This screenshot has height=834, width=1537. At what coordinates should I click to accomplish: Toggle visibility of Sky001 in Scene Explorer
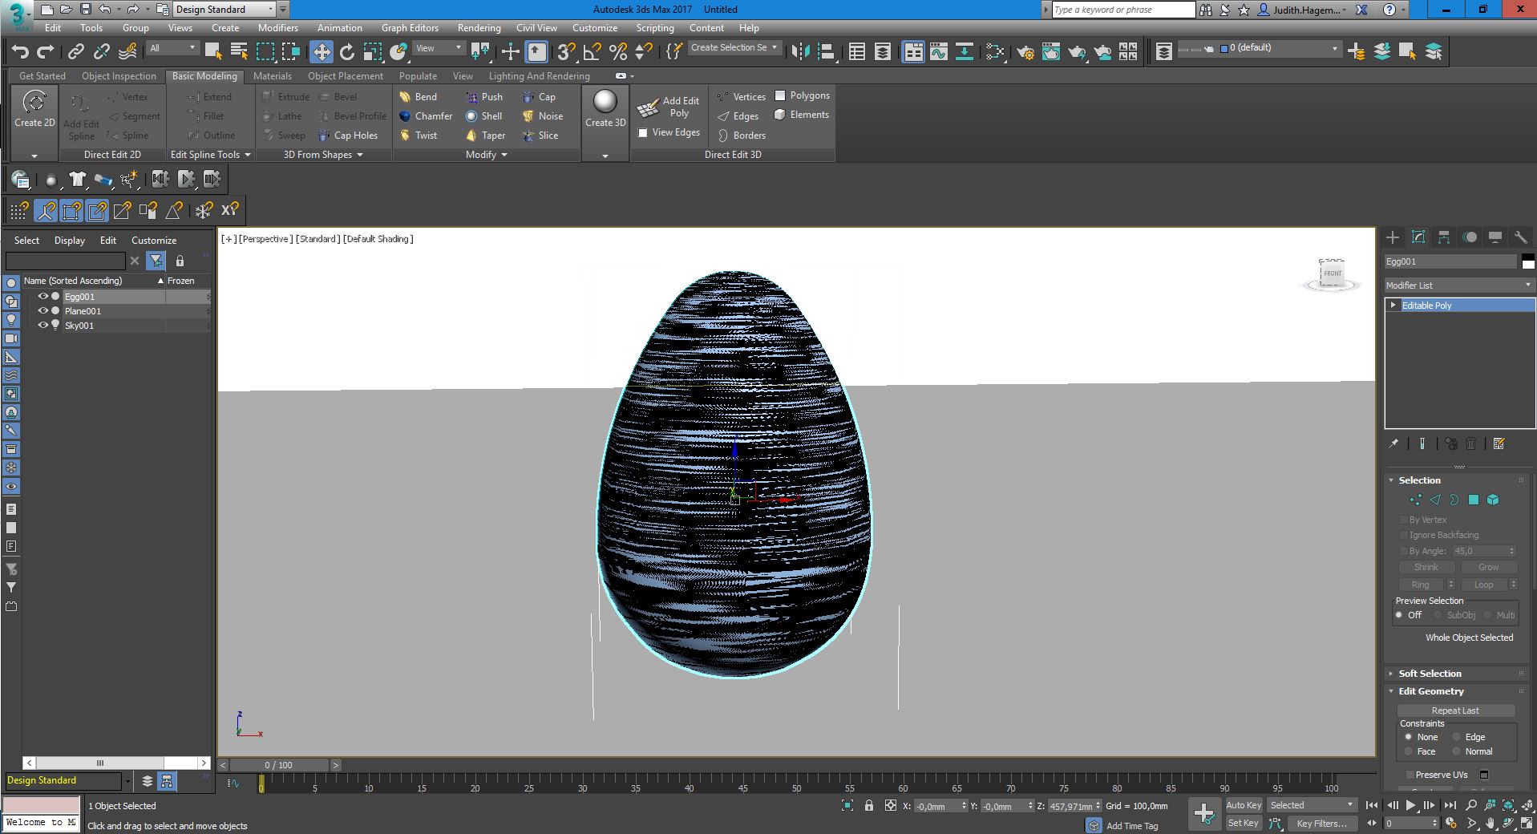(43, 326)
